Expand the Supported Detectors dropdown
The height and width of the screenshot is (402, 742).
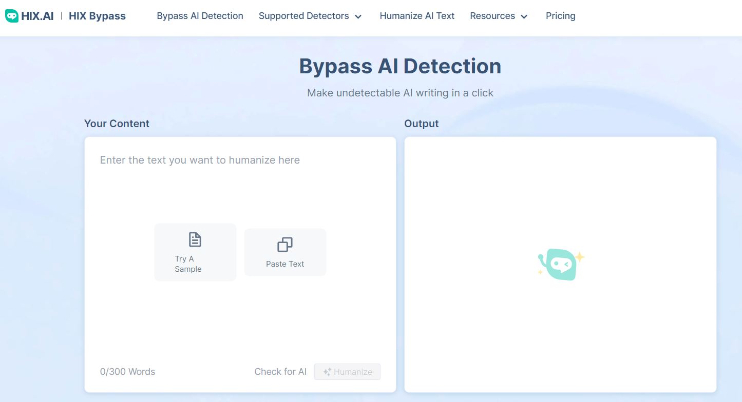tap(305, 16)
